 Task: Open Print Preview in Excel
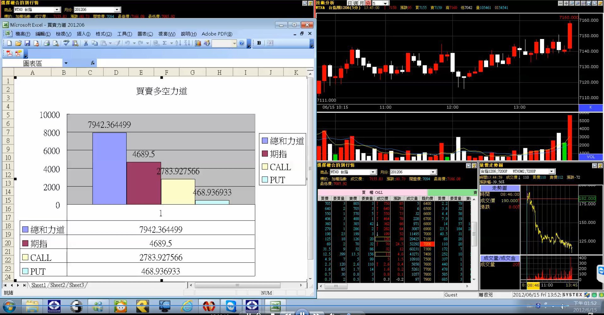[56, 43]
